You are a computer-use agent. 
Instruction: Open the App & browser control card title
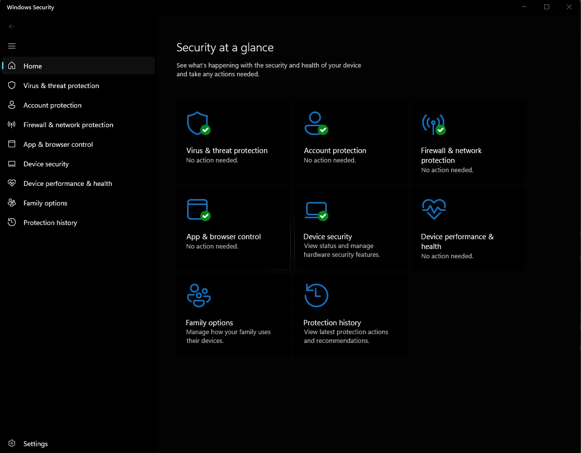pos(223,236)
